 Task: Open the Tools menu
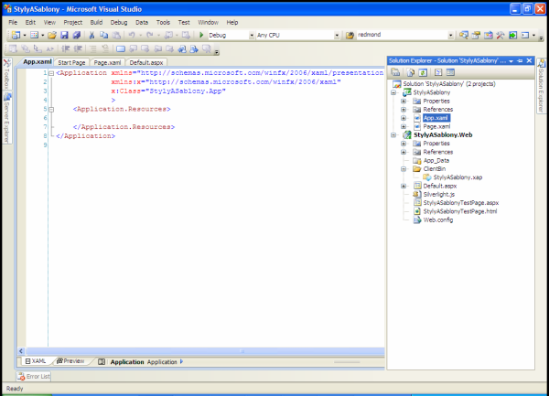[163, 22]
